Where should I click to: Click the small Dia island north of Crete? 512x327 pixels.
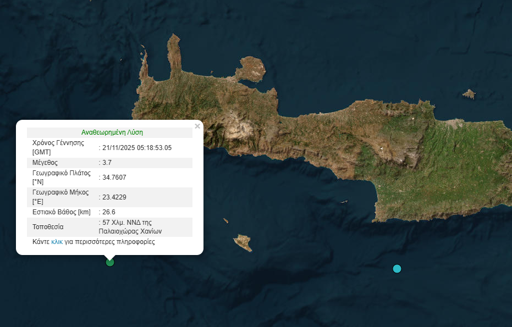click(x=469, y=95)
